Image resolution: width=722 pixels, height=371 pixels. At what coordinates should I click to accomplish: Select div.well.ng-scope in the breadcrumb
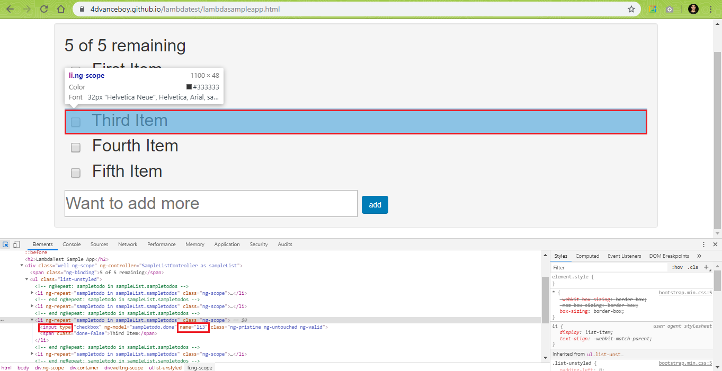click(123, 367)
